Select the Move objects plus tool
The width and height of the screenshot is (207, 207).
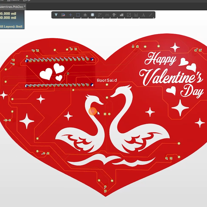pyautogui.click(x=71, y=15)
